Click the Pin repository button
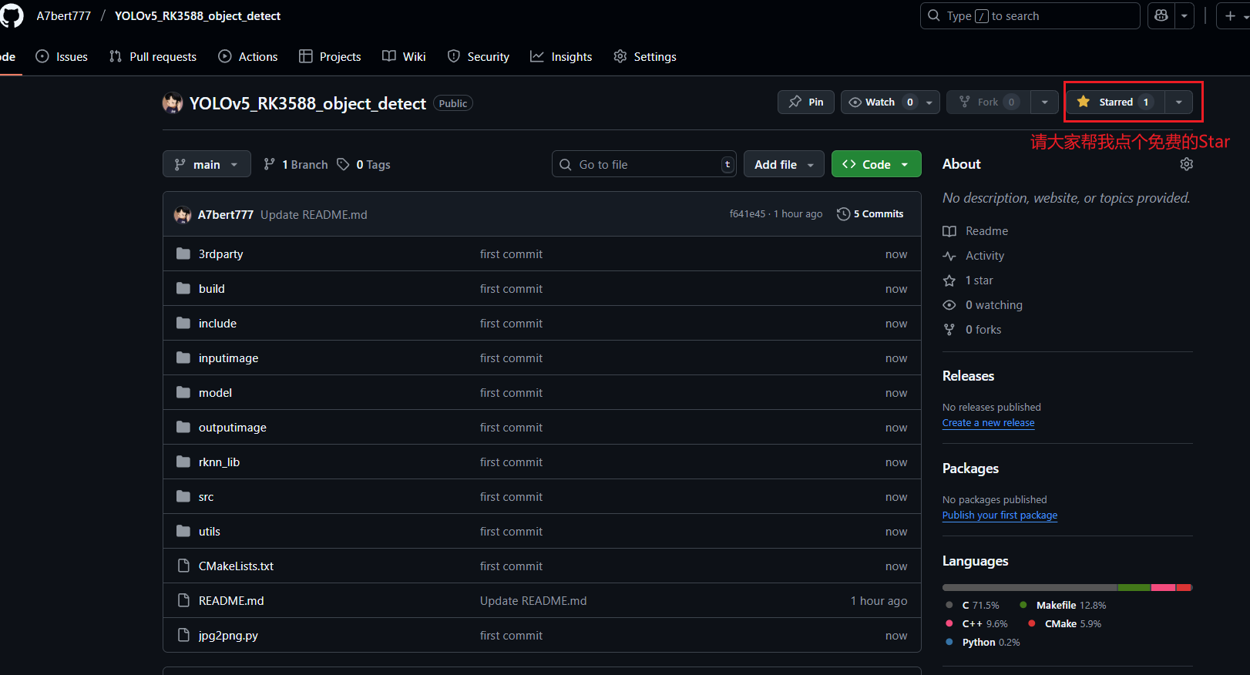 coord(805,102)
